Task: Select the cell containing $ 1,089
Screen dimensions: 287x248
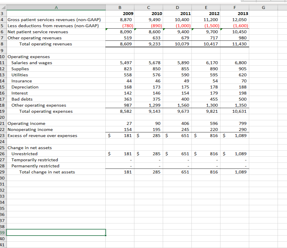Action: [x=234, y=135]
